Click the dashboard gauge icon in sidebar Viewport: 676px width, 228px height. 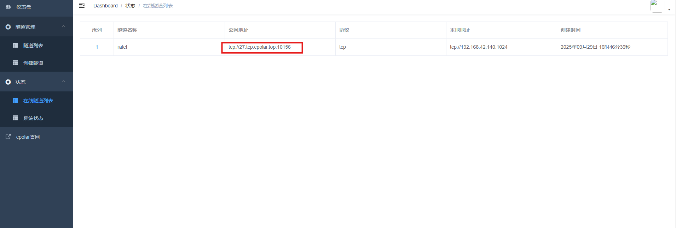(8, 7)
